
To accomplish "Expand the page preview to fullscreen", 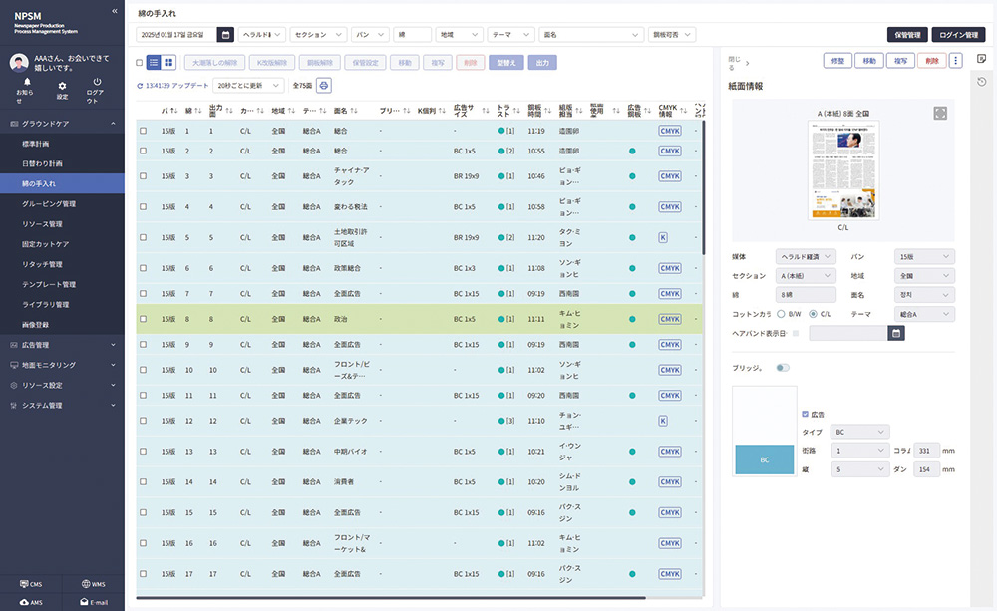I will click(x=940, y=114).
